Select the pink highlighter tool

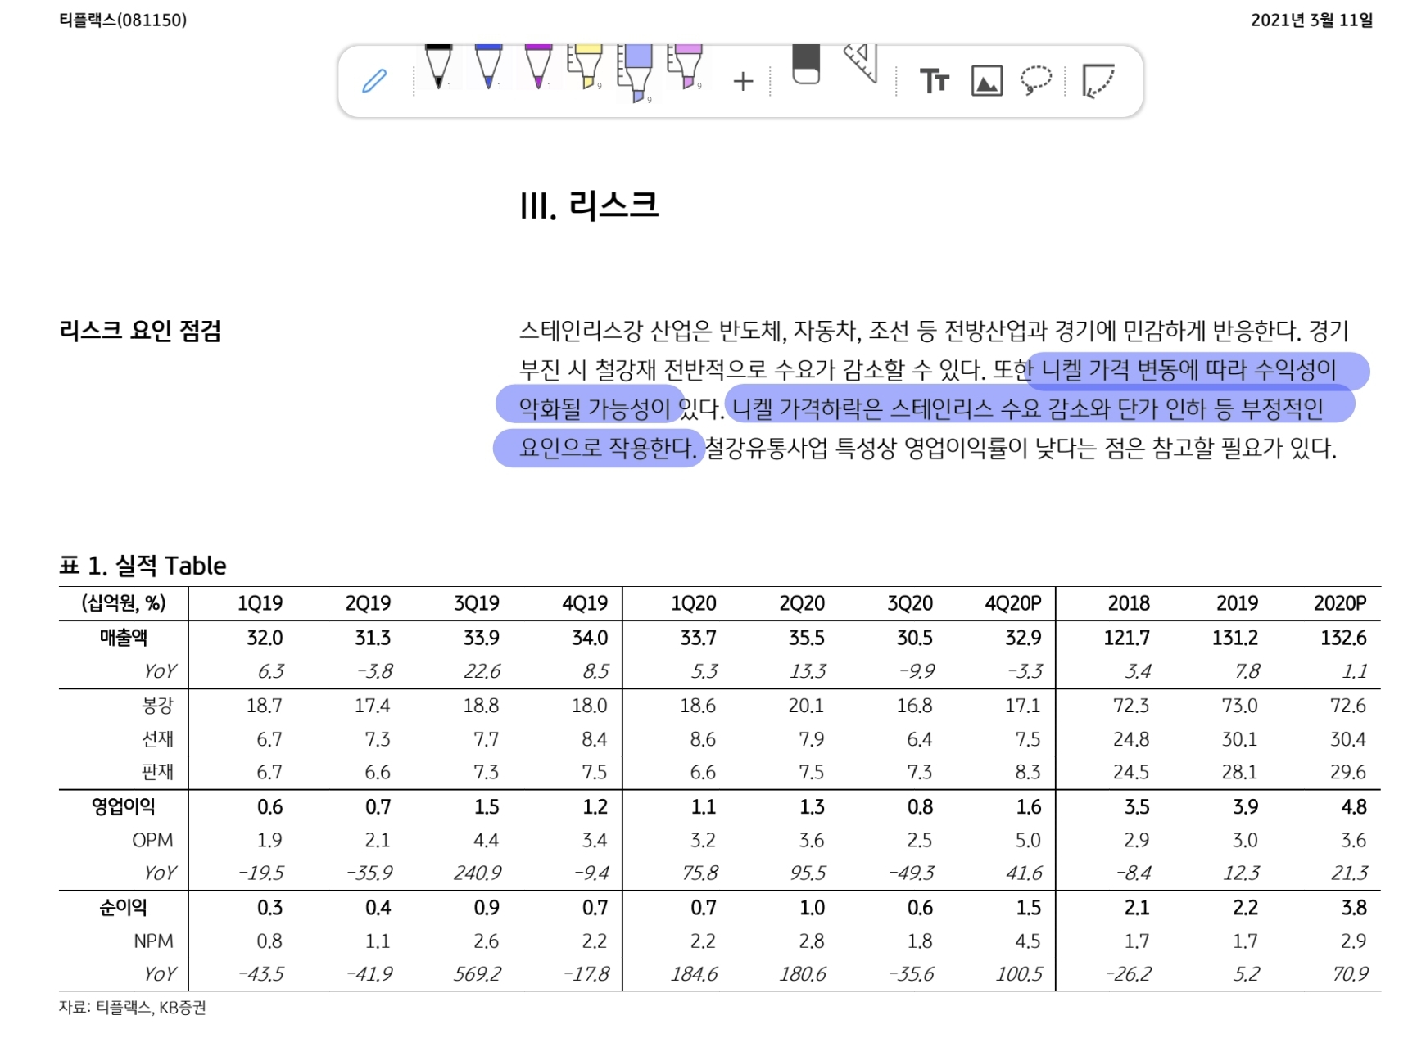pos(686,67)
